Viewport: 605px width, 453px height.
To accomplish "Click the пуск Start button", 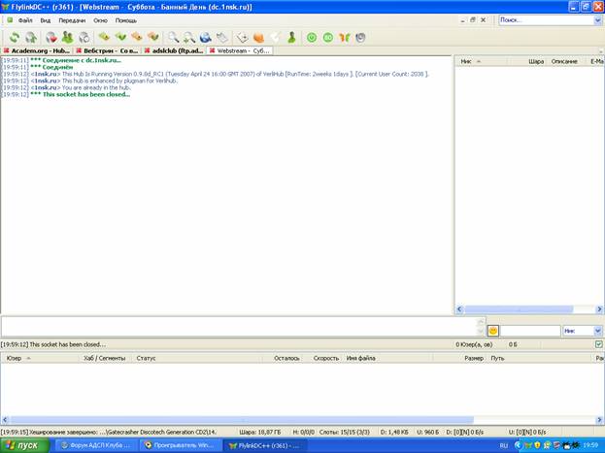I will coord(24,445).
